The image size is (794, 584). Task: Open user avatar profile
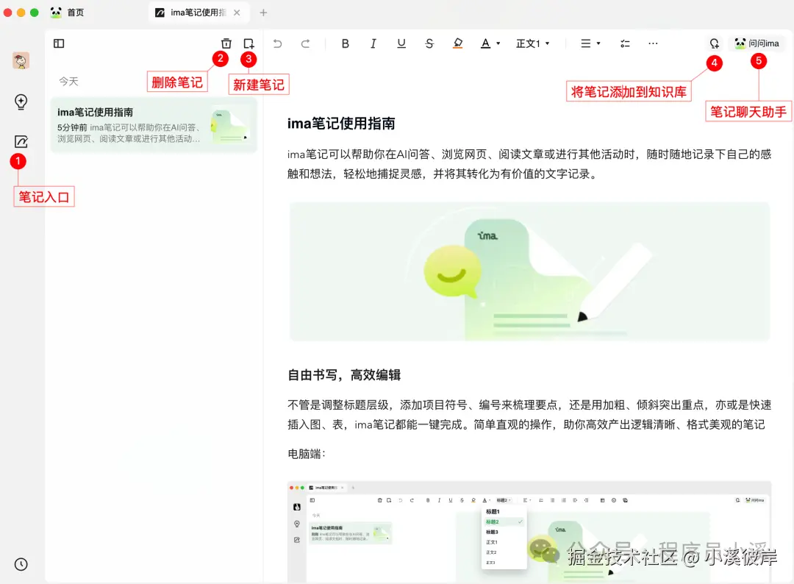click(21, 61)
